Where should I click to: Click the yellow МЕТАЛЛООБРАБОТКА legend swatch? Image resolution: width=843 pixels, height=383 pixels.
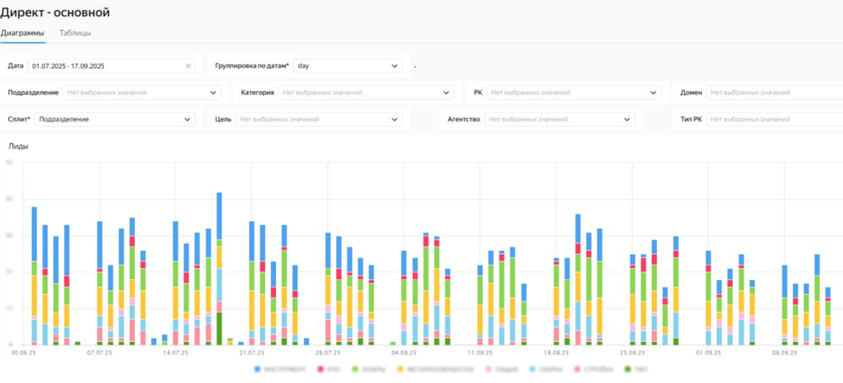pyautogui.click(x=402, y=369)
